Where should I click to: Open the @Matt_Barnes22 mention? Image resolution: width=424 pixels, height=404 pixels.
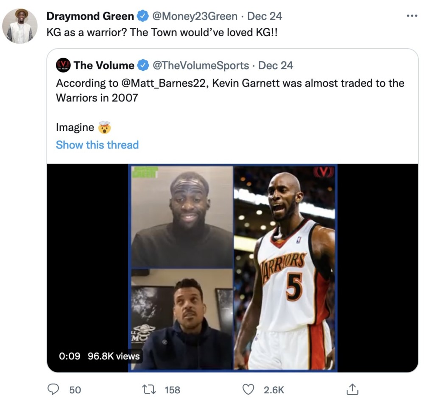pos(163,83)
